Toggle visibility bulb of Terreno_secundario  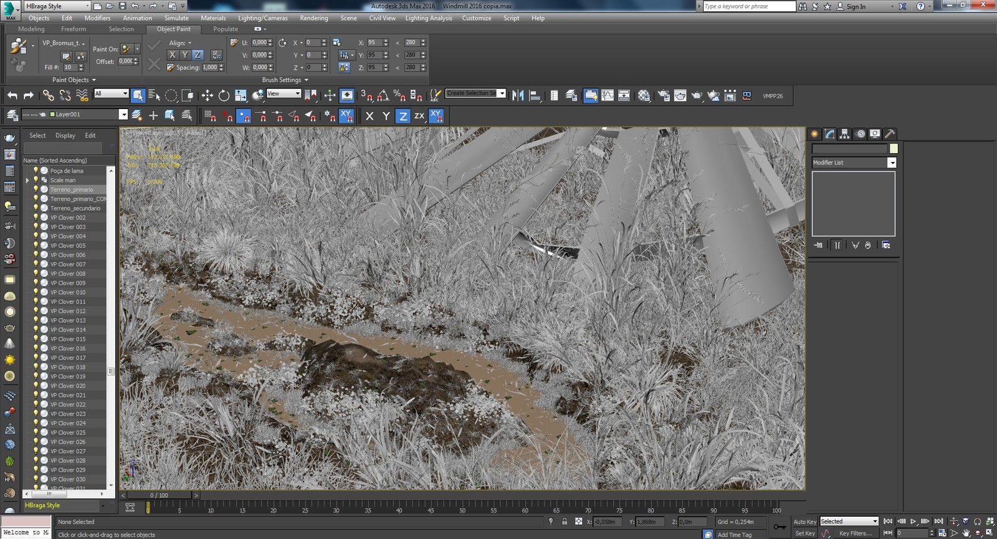click(36, 207)
